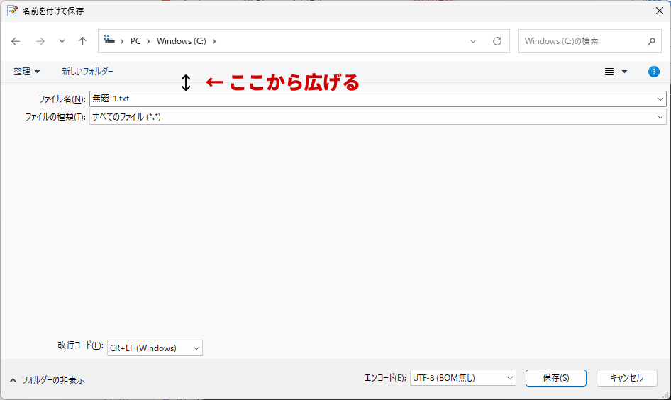Open the recent locations chevron
The height and width of the screenshot is (400, 671).
(62, 41)
